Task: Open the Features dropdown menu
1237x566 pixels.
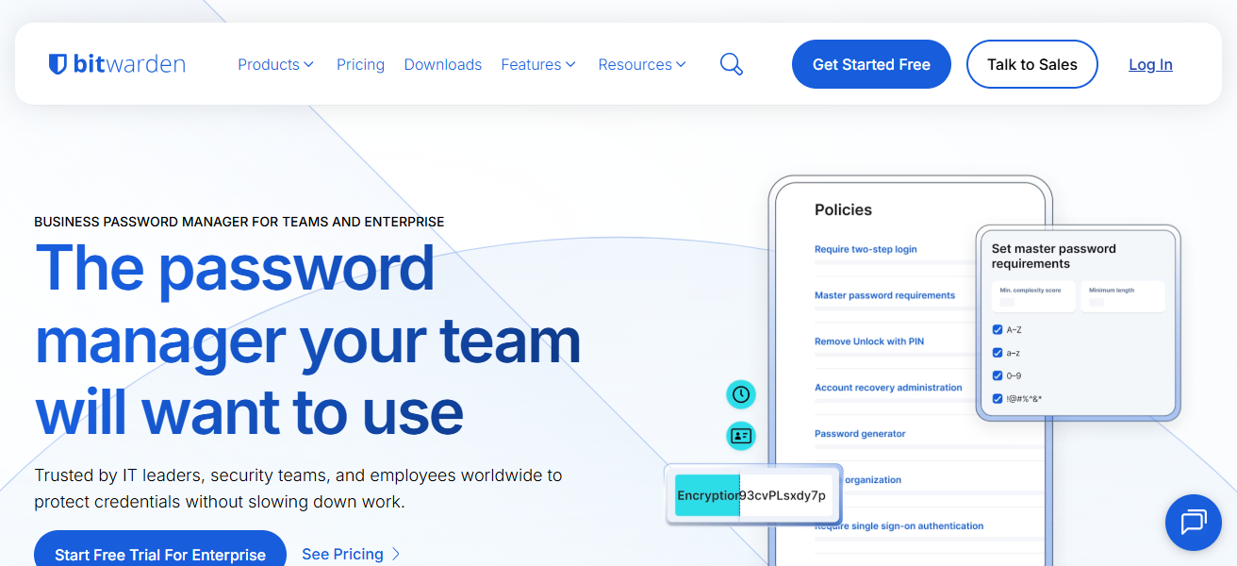Action: 537,64
